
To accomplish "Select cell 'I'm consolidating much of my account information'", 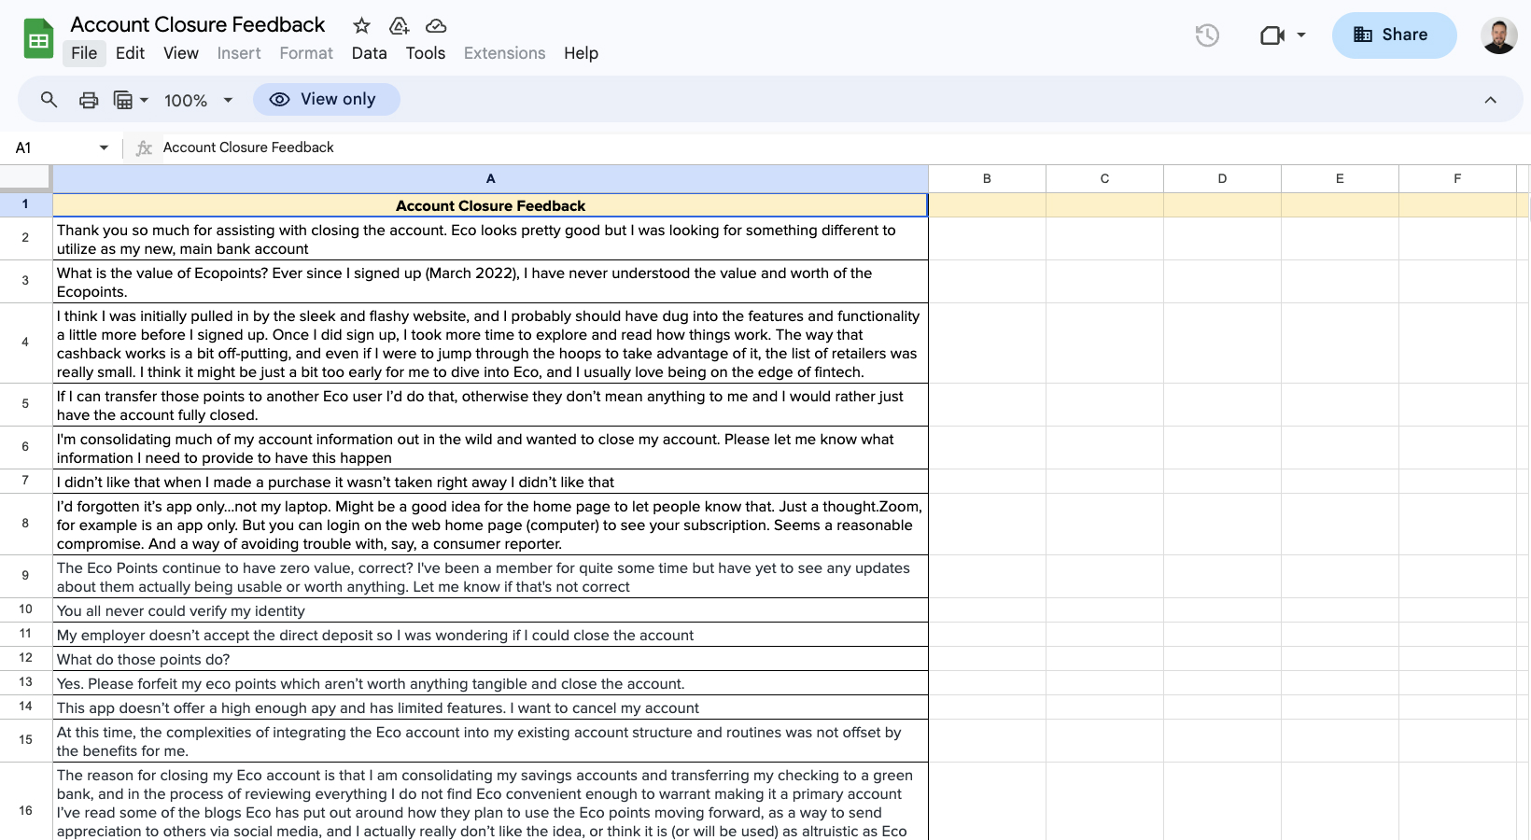I will click(491, 448).
